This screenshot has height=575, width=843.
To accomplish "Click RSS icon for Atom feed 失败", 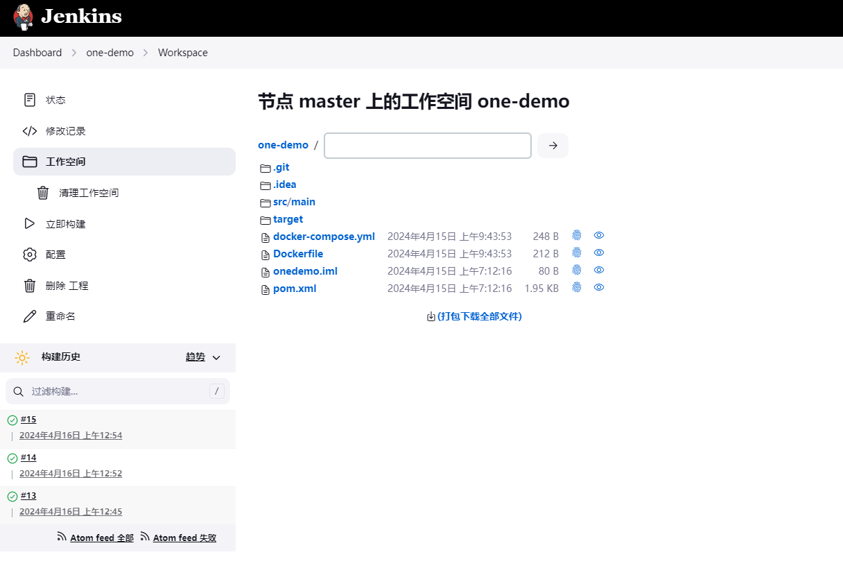I will 145,537.
